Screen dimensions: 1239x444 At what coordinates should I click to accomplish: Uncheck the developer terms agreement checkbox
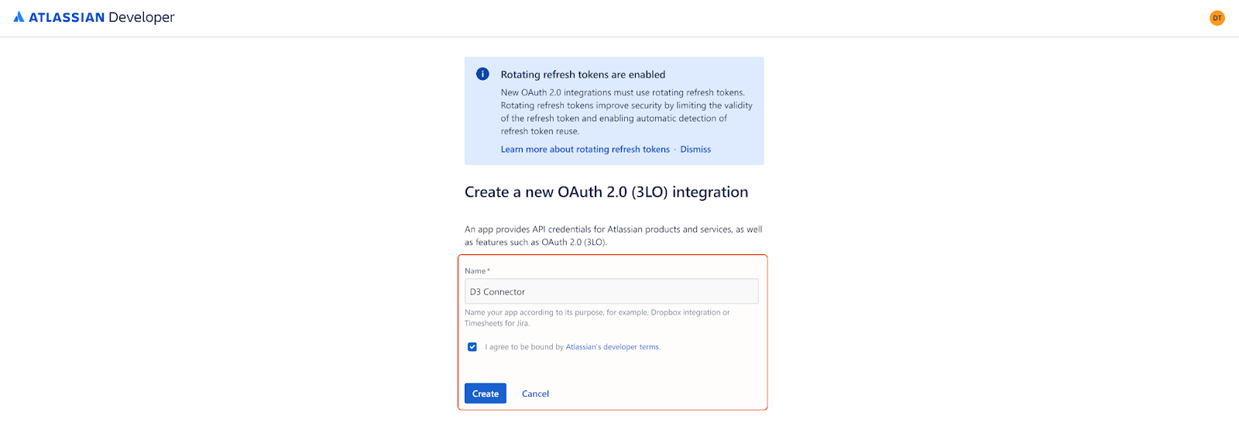tap(472, 347)
